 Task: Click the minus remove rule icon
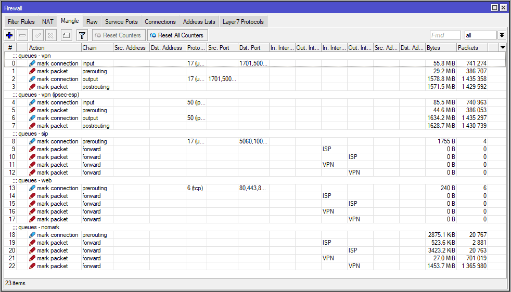click(x=22, y=35)
